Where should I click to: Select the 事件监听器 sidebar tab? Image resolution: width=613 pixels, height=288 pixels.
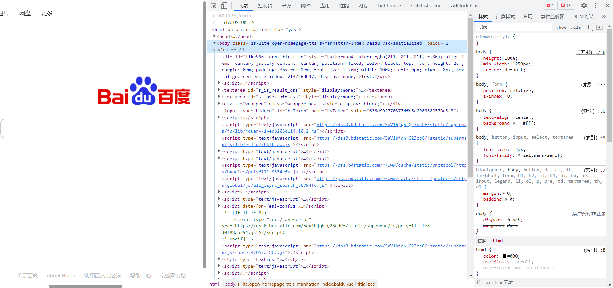tap(552, 16)
